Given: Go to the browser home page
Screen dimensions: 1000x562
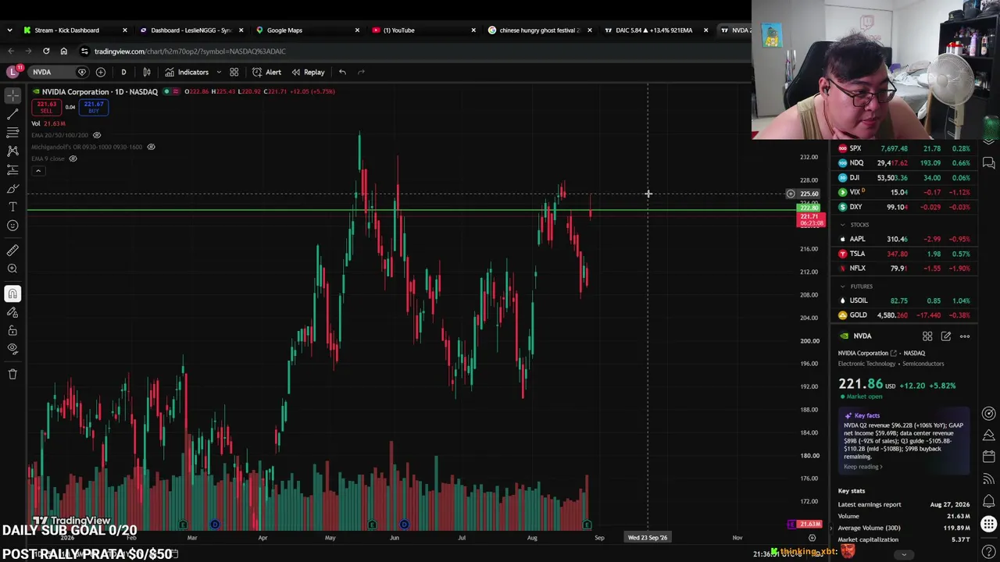Looking at the screenshot, I should click(x=64, y=52).
